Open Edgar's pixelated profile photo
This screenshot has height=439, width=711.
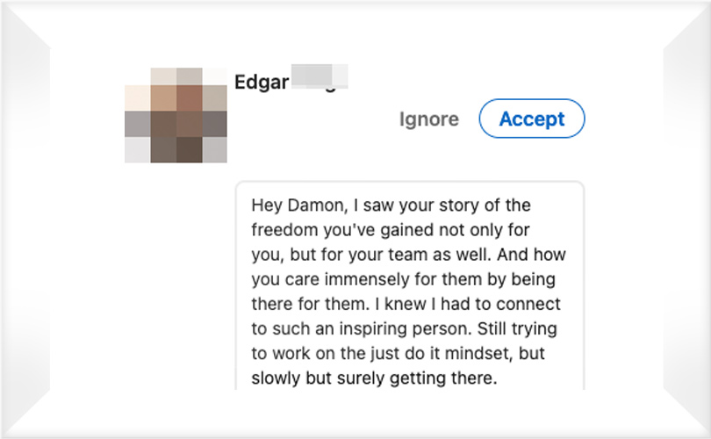(176, 115)
